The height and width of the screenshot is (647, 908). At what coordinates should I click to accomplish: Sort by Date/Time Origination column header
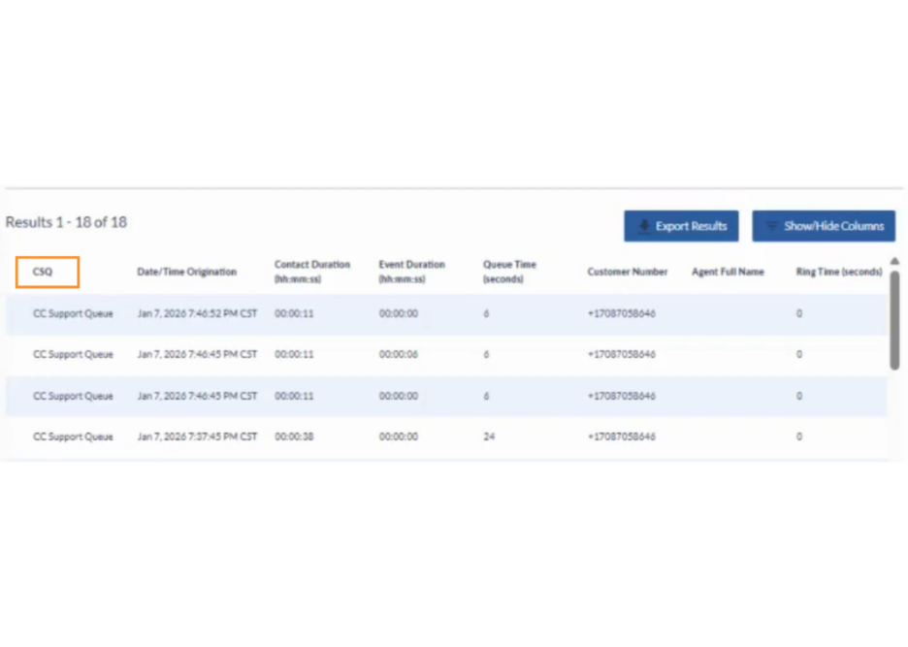point(186,273)
